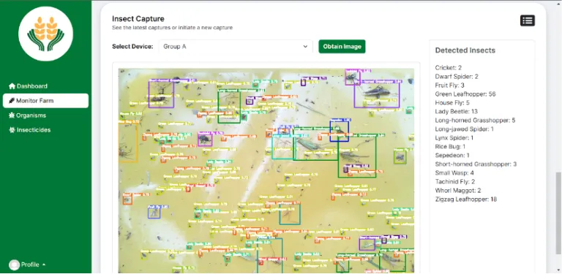Click the 'Tachinid Fly: 2' entry
The image size is (562, 274).
click(455, 182)
